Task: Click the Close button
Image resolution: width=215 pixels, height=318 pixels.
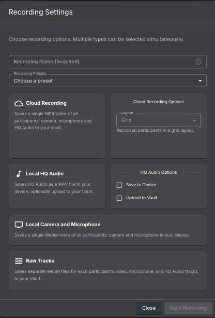Action: click(x=149, y=308)
